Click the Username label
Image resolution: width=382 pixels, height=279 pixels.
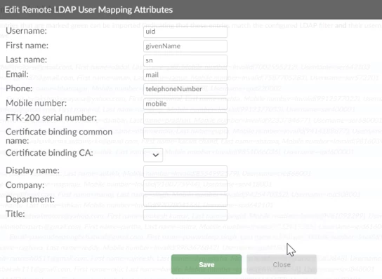[x=26, y=31]
